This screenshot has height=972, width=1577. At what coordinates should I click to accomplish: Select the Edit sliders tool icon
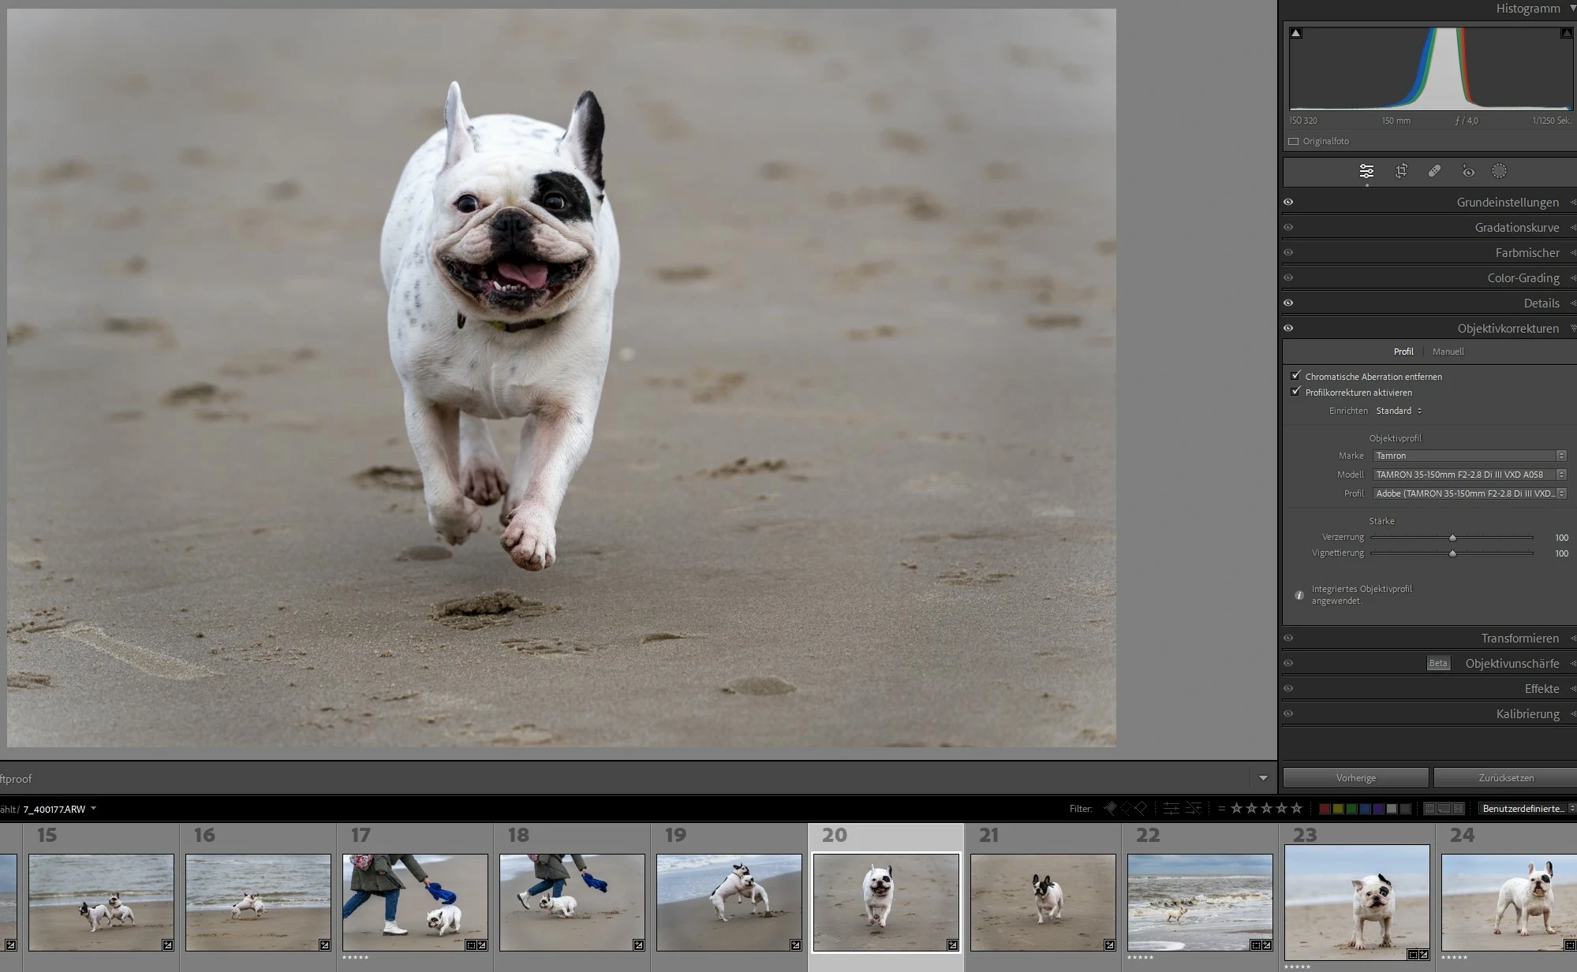pos(1366,171)
